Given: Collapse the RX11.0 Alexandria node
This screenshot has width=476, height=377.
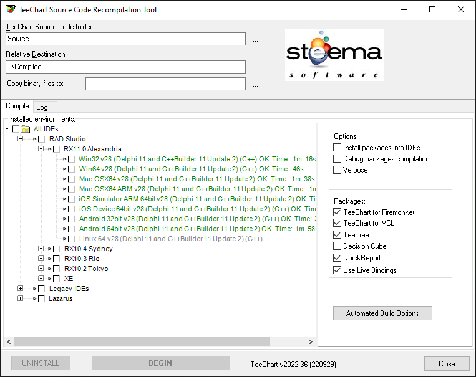Looking at the screenshot, I should [x=41, y=149].
